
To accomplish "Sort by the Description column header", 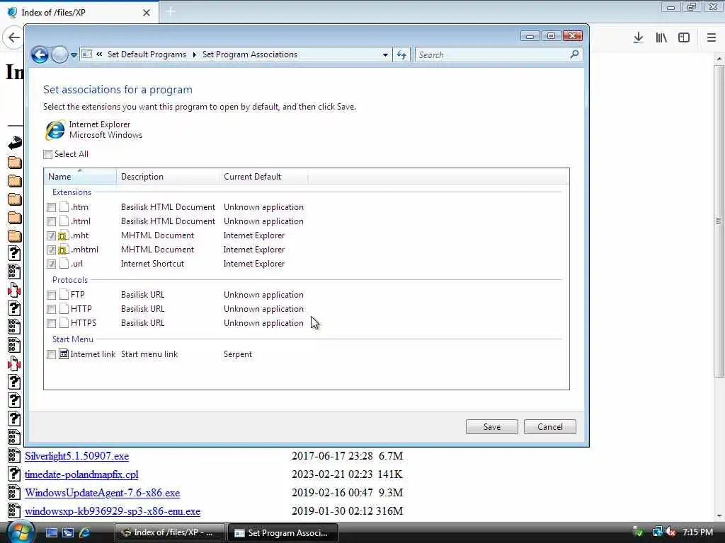I will click(x=168, y=176).
